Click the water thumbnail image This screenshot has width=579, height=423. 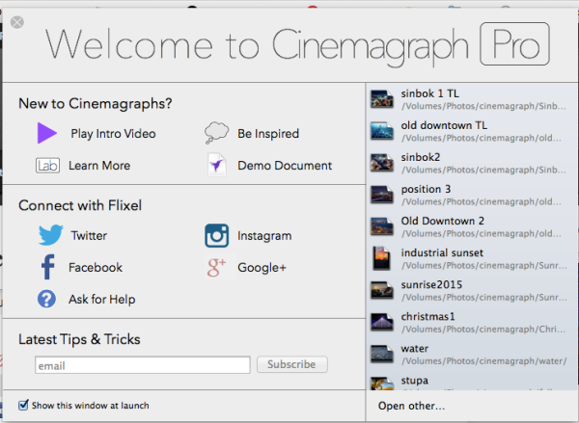382,354
